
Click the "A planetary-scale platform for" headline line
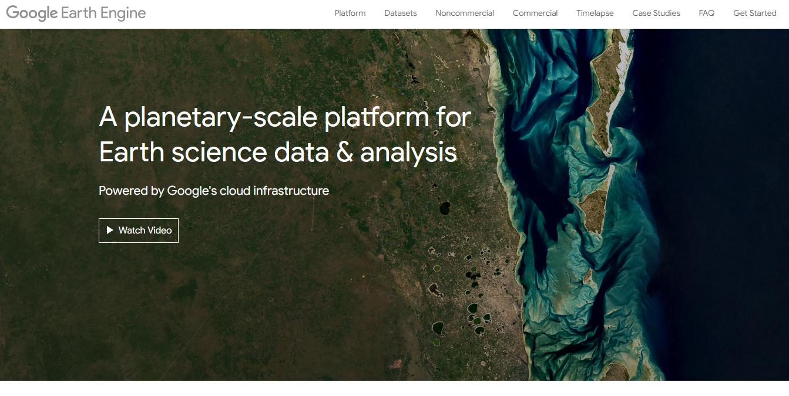point(285,117)
